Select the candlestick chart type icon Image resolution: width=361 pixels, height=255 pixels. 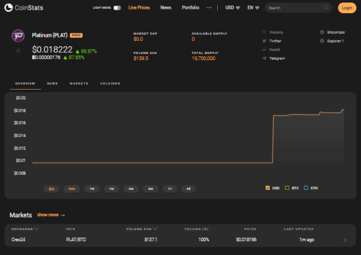pyautogui.click(x=51, y=189)
